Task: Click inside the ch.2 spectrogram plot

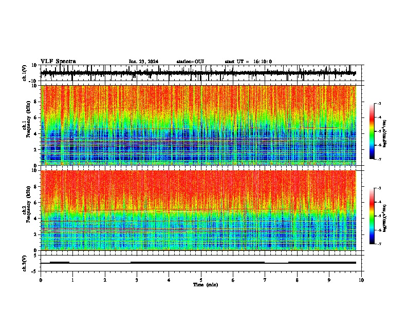Action: pyautogui.click(x=198, y=210)
